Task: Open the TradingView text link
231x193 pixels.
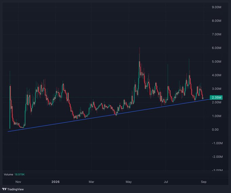Action: [x=16, y=189]
